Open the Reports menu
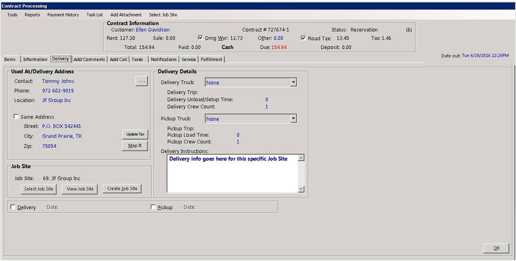 click(32, 15)
